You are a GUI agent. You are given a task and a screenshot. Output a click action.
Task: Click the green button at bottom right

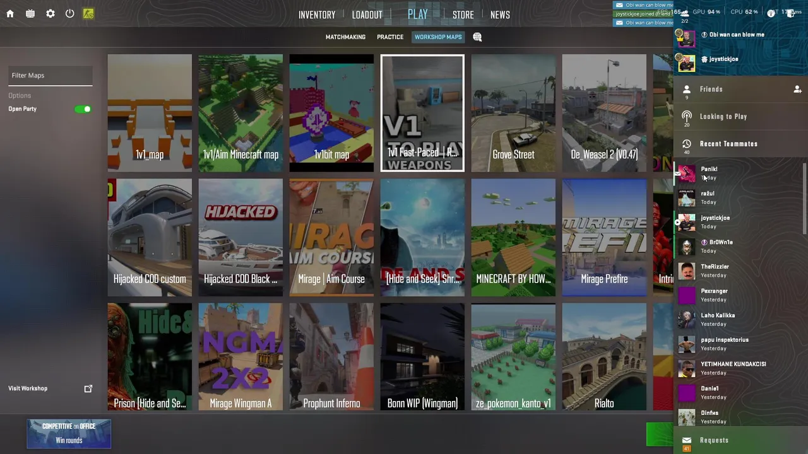(x=660, y=434)
